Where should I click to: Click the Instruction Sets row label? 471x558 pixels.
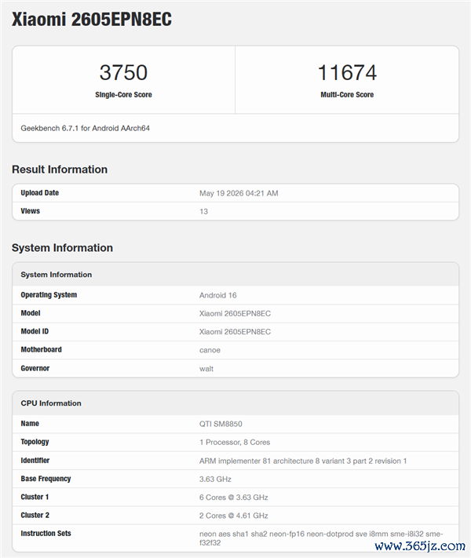coord(46,533)
